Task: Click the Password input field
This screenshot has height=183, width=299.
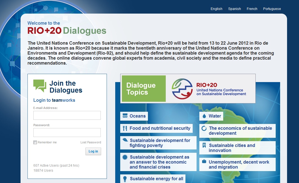Action: pos(67,133)
